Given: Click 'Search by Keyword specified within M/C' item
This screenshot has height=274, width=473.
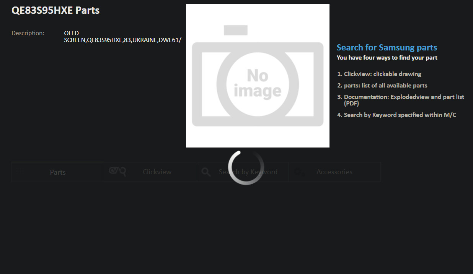Looking at the screenshot, I should 400,115.
